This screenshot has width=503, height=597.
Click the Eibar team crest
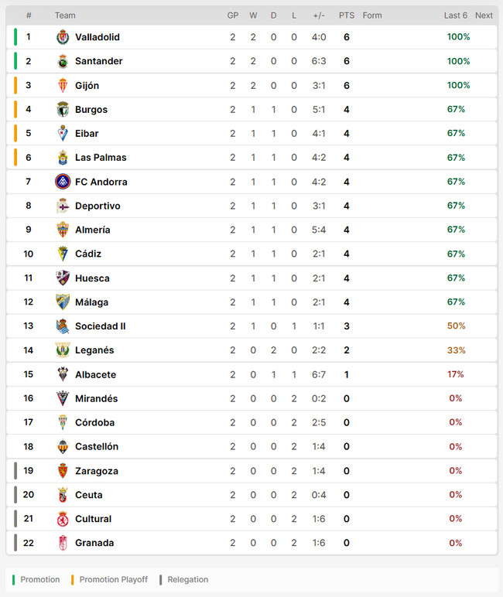click(x=63, y=134)
